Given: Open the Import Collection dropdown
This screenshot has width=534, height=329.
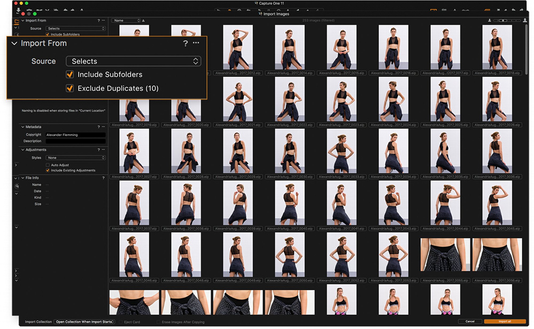Looking at the screenshot, I should click(84, 322).
